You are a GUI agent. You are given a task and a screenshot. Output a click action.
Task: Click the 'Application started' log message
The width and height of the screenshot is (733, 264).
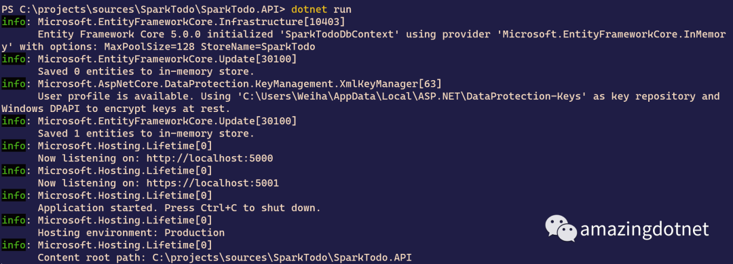point(179,208)
